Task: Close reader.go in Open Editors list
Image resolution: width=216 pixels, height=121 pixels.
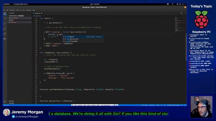Action: click(9, 18)
